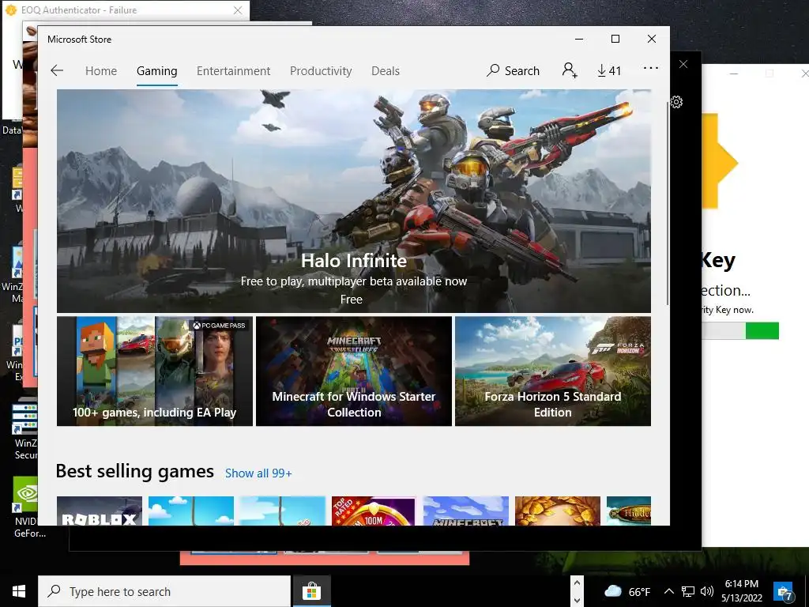Switch to the Entertainment tab
The width and height of the screenshot is (809, 607).
[233, 70]
